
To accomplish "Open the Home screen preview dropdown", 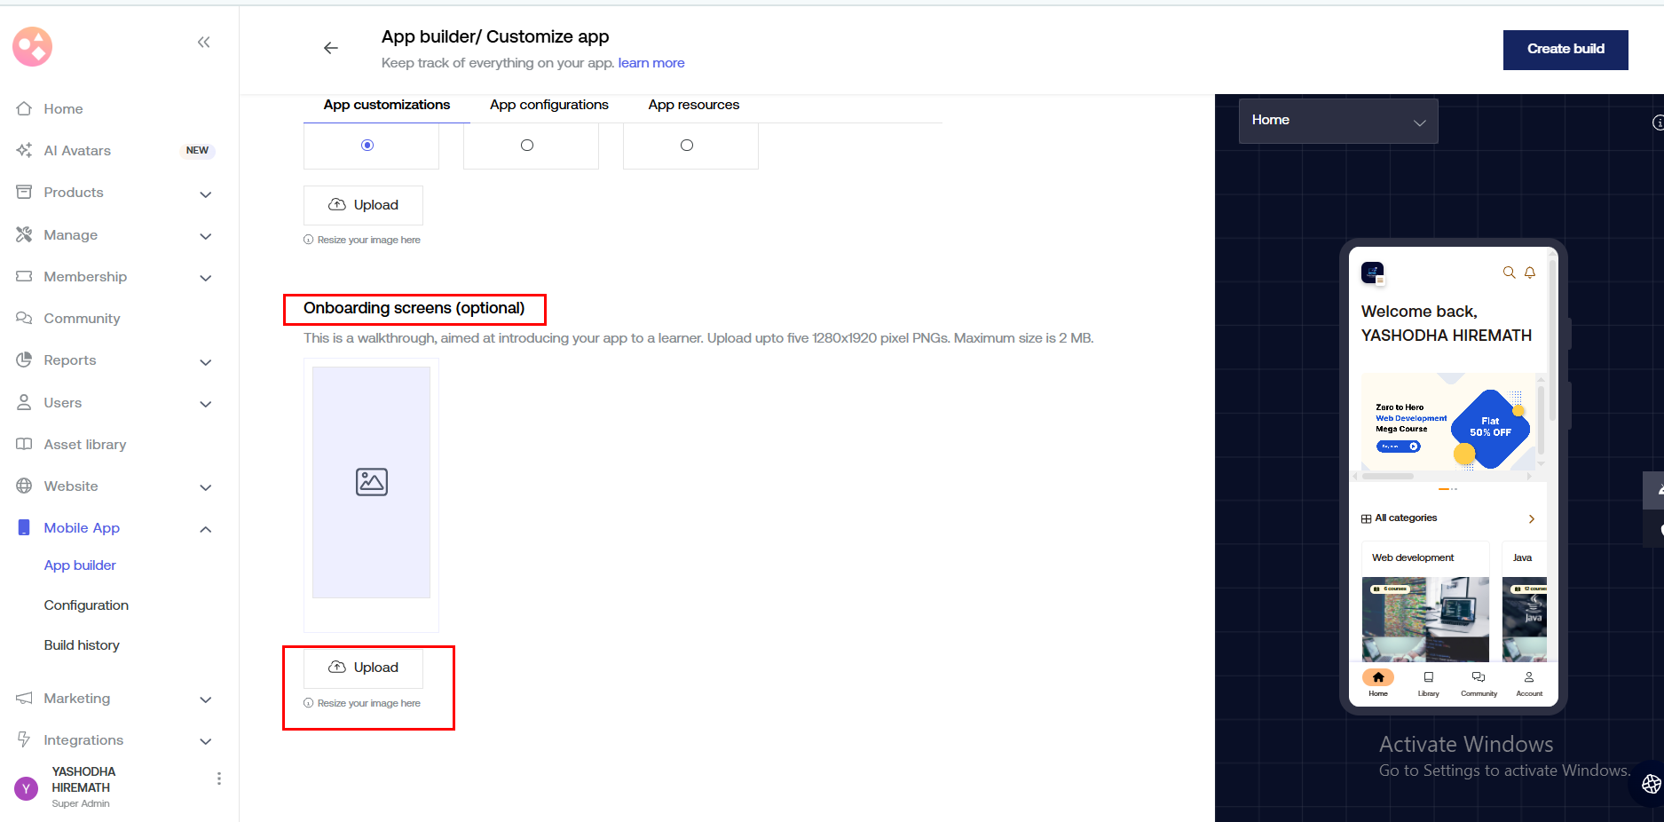I will 1337,121.
